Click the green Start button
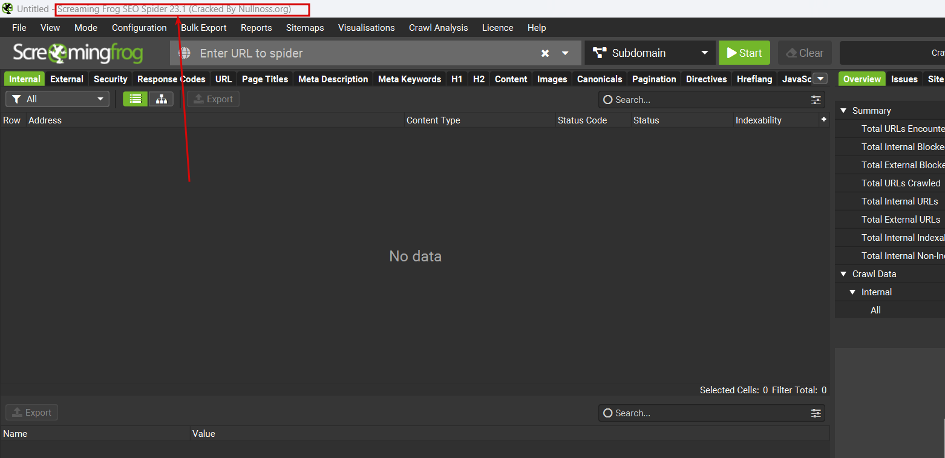The height and width of the screenshot is (458, 945). coord(744,53)
